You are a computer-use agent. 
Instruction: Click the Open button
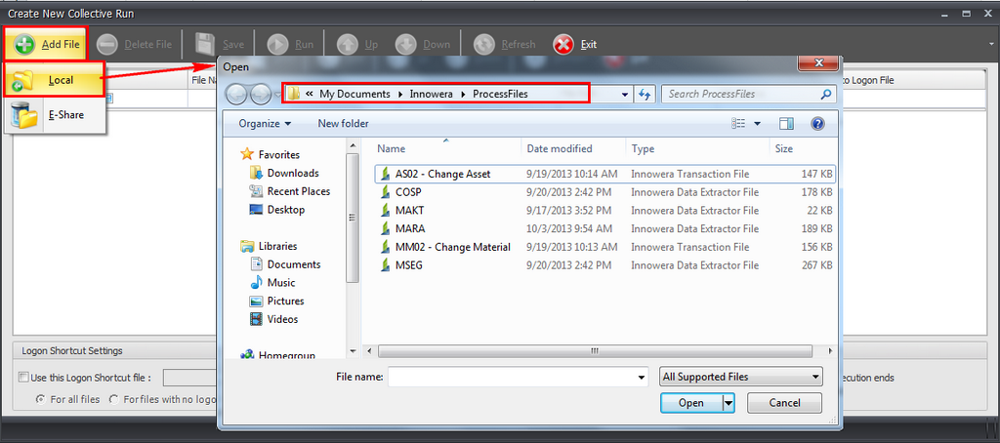(690, 403)
